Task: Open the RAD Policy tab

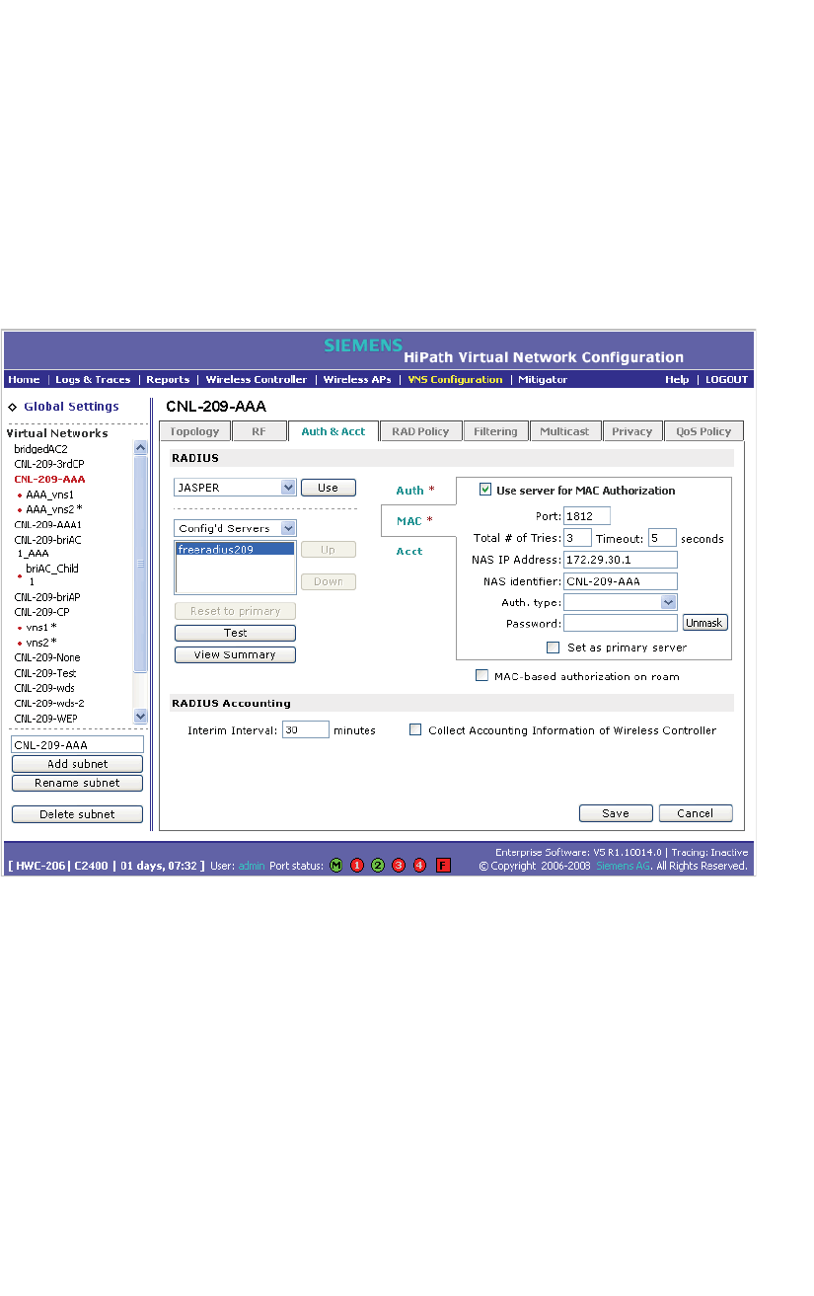Action: (420, 431)
